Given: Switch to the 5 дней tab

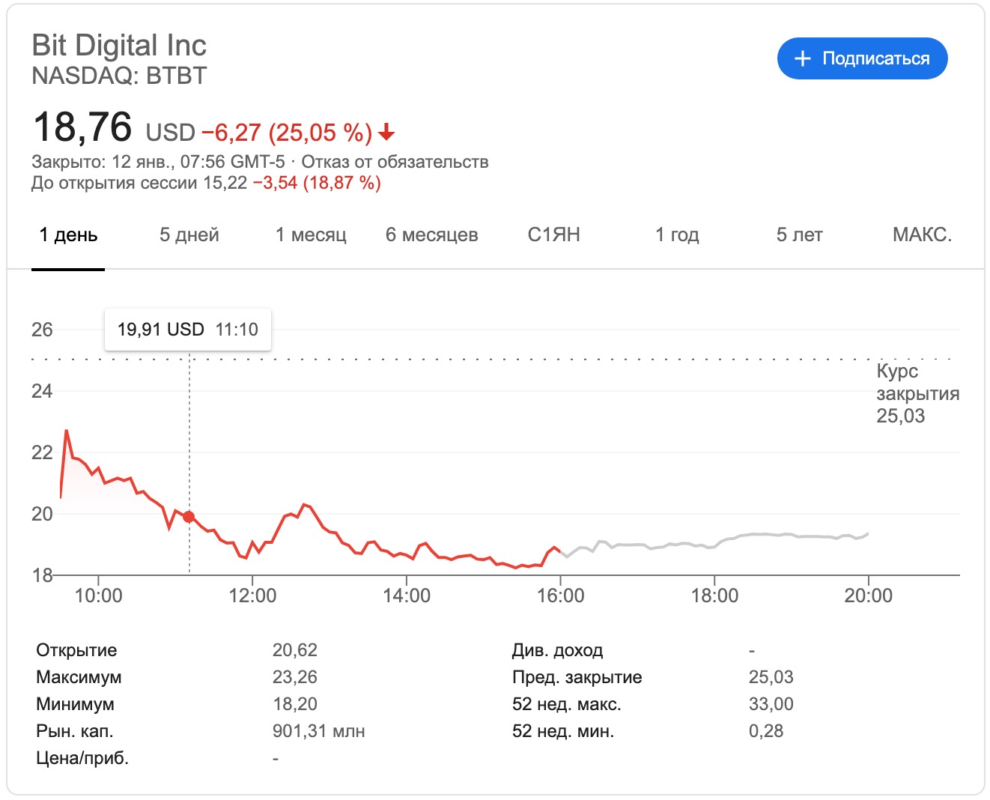Looking at the screenshot, I should click(x=188, y=234).
